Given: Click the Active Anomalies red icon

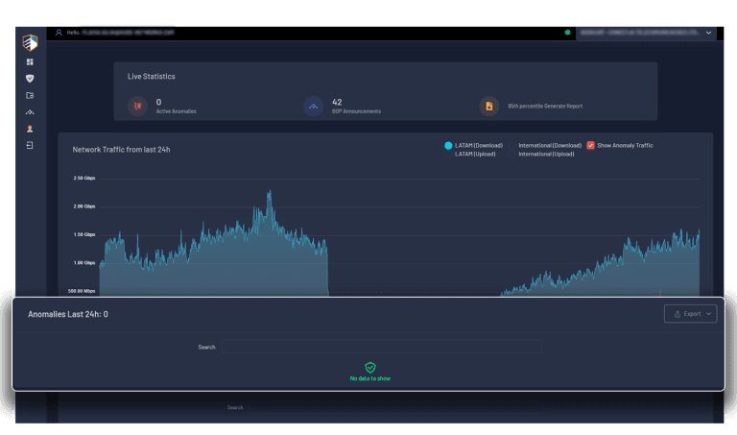Looking at the screenshot, I should 137,106.
